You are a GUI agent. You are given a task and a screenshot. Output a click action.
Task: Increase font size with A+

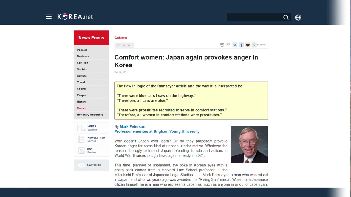pyautogui.click(x=118, y=45)
